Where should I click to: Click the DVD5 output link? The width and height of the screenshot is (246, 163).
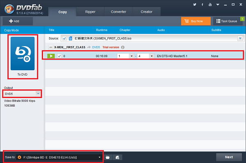pos(96,47)
